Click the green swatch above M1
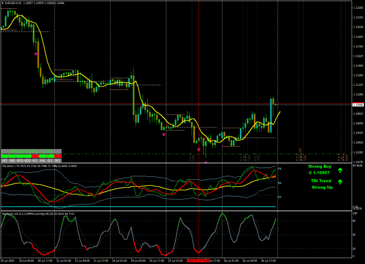 pos(5,156)
